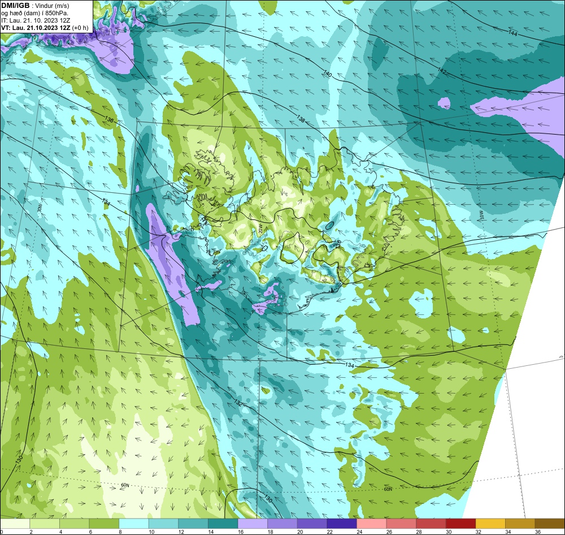Screen dimensions: 565x535
Task: Click the "132" contour label
Action: (x=238, y=402)
